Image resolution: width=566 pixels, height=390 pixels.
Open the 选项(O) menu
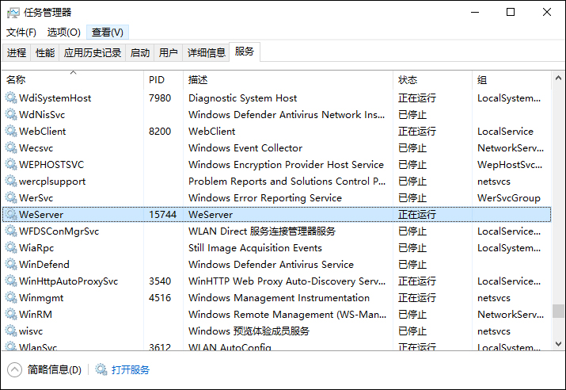click(63, 32)
